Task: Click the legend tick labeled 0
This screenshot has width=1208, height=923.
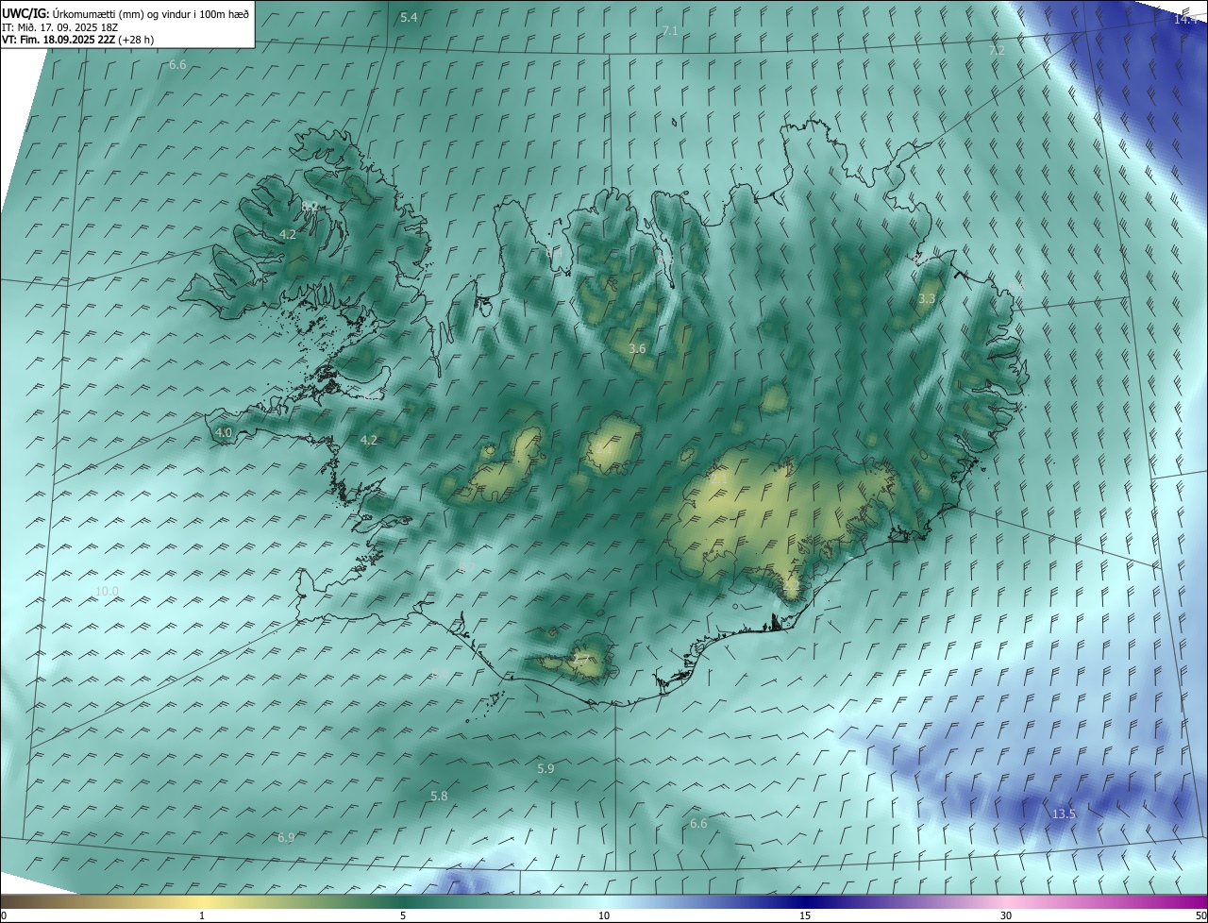Action: (x=4, y=916)
